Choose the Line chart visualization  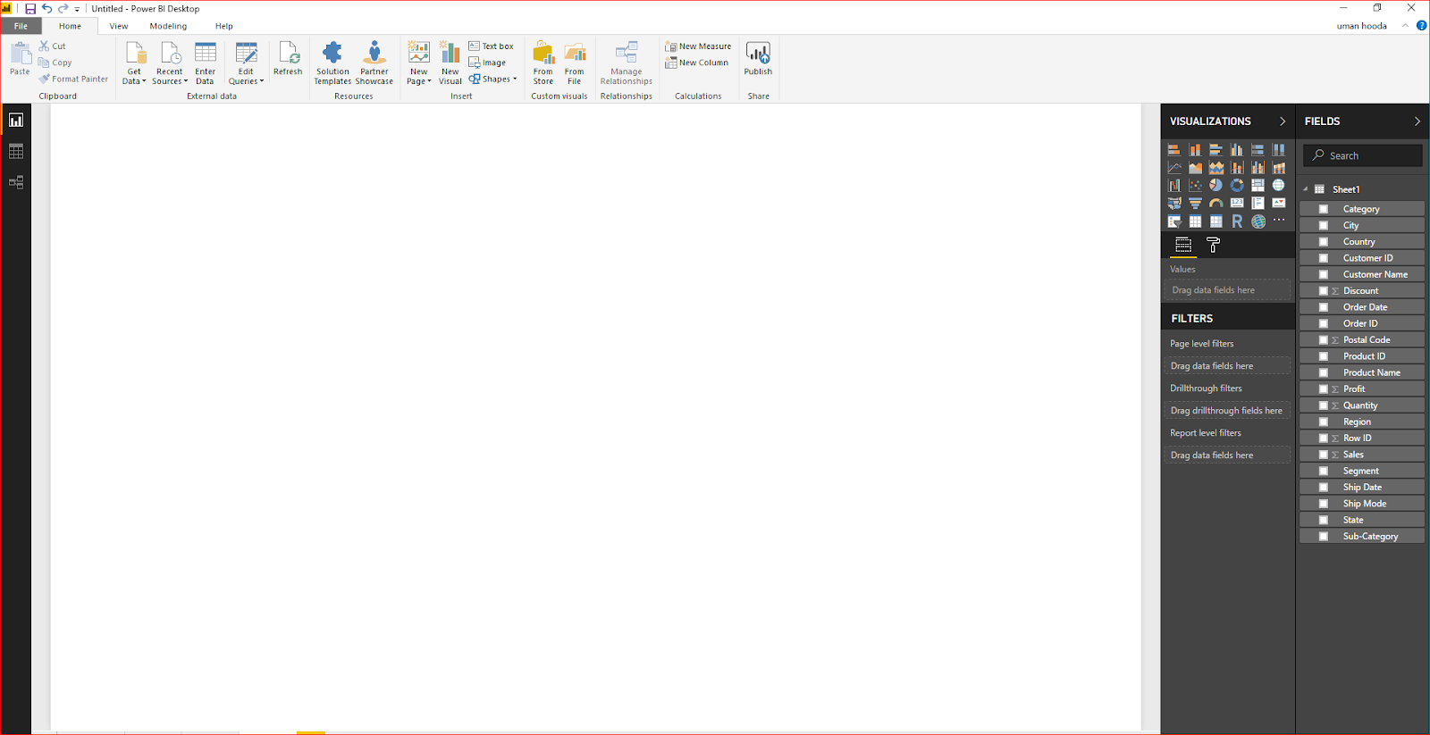pos(1174,168)
